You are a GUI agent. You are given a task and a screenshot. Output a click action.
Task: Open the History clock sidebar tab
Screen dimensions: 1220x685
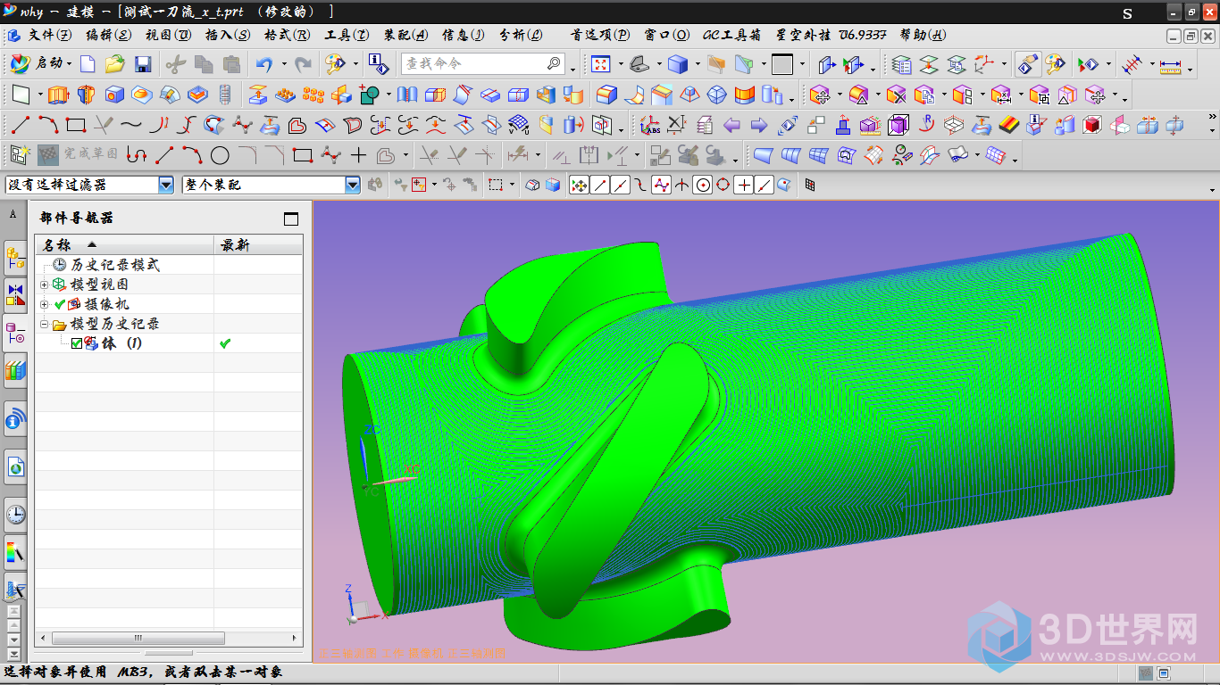pos(15,514)
